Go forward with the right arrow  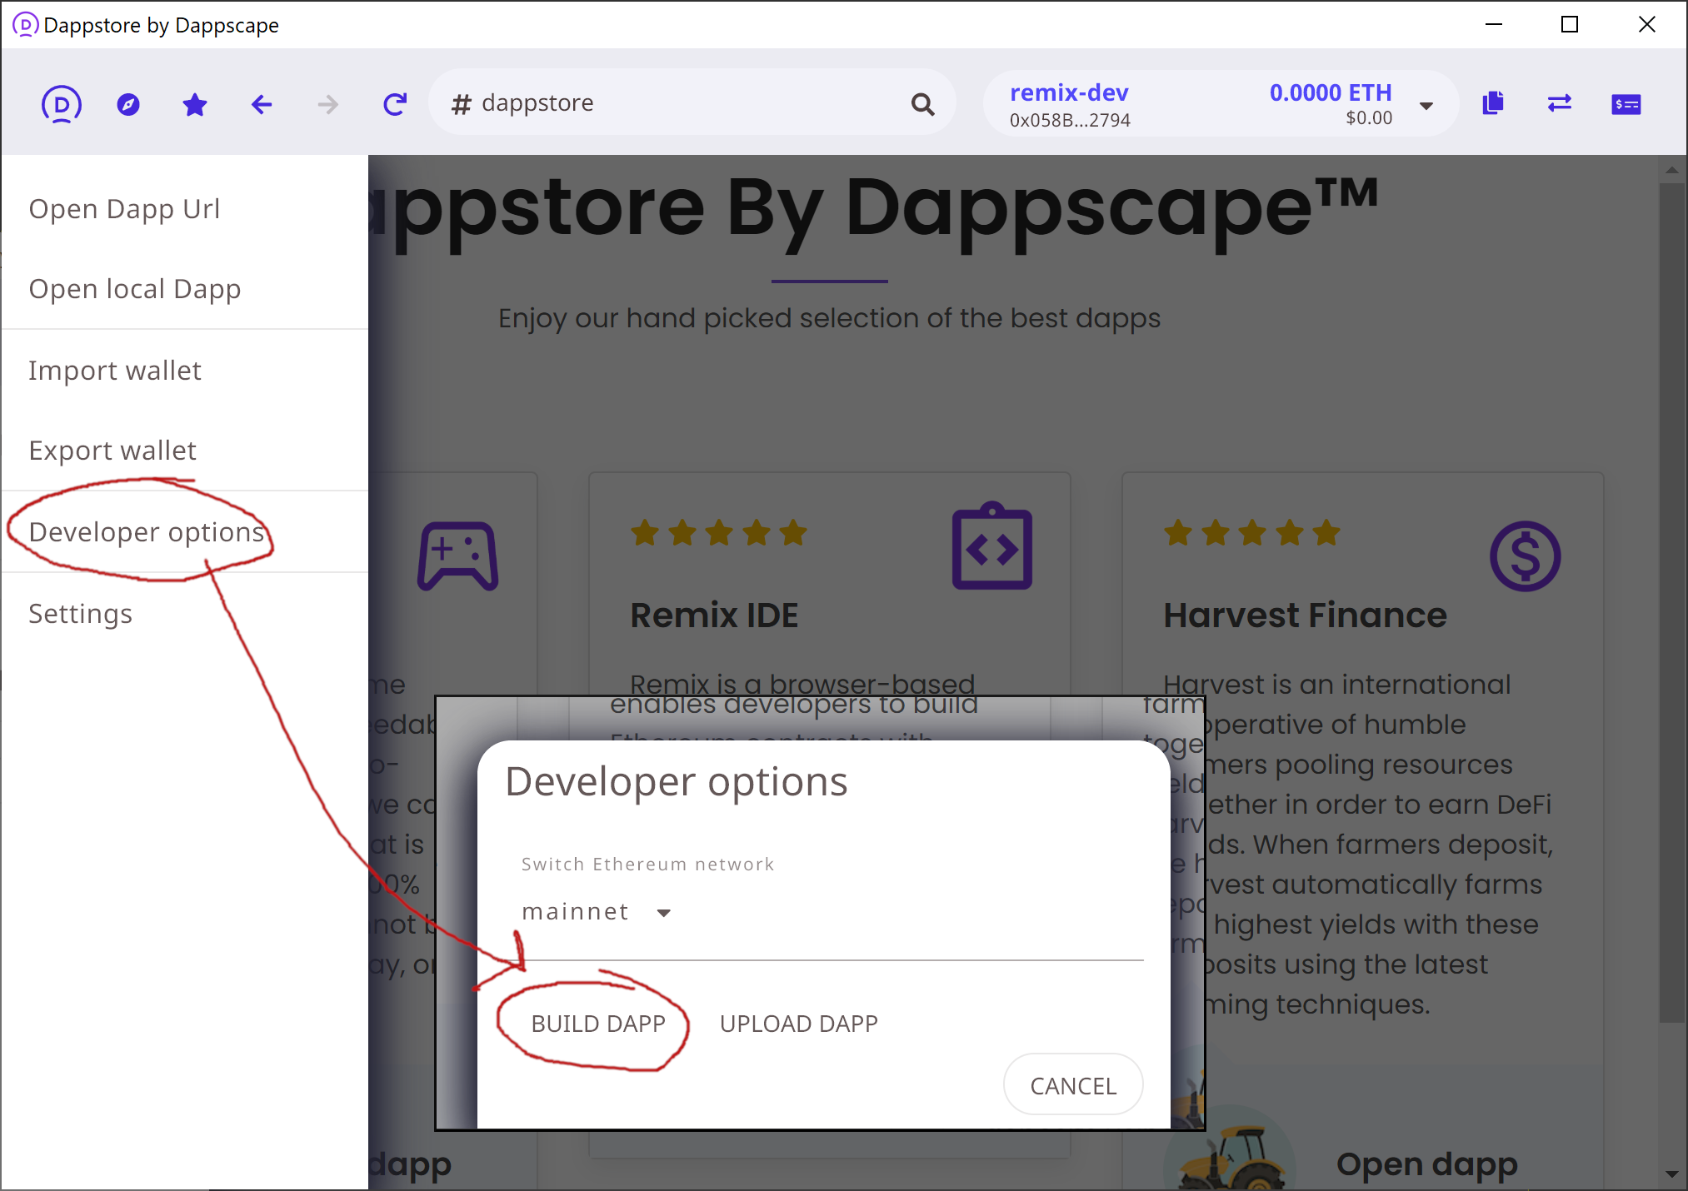pyautogui.click(x=328, y=104)
